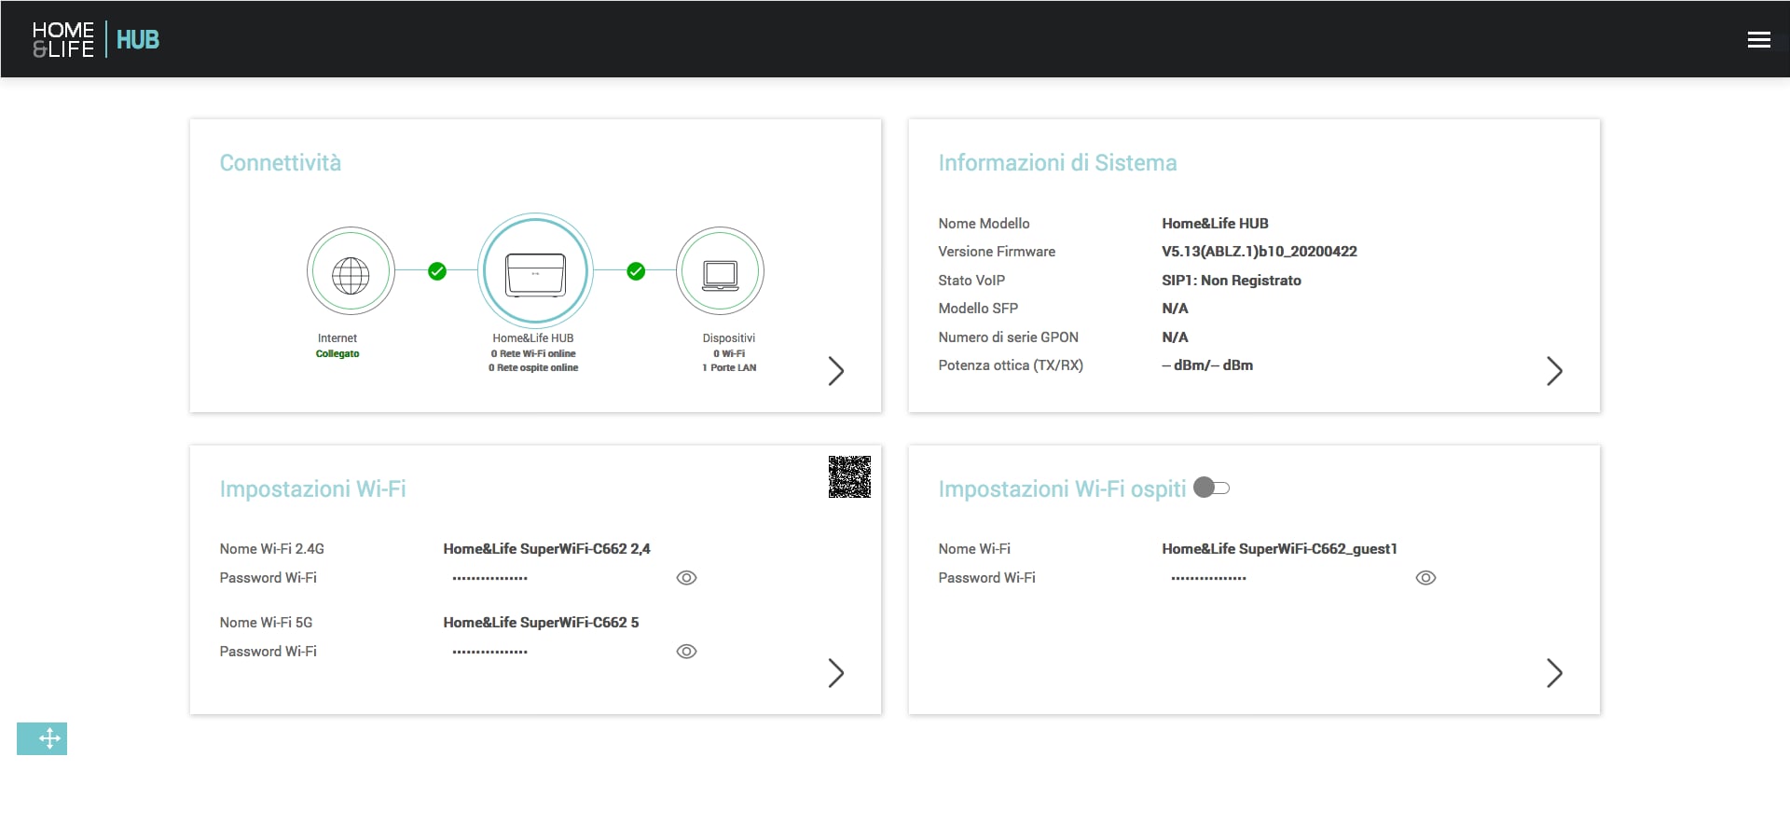
Task: Expand the Impostazioni Wi-Fi arrow
Action: tap(836, 673)
